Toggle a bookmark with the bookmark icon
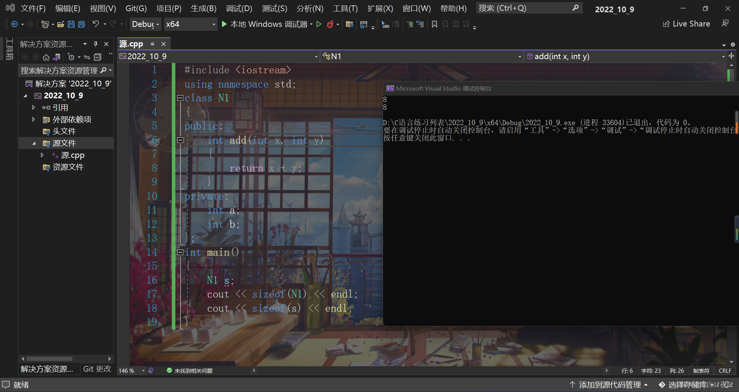Screen dimensions: 739x392 435,24
